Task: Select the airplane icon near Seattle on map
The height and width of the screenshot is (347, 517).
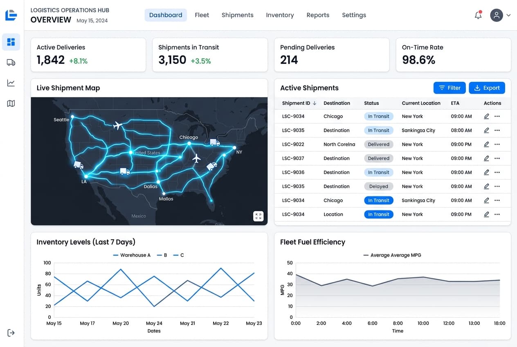Action: 118,126
